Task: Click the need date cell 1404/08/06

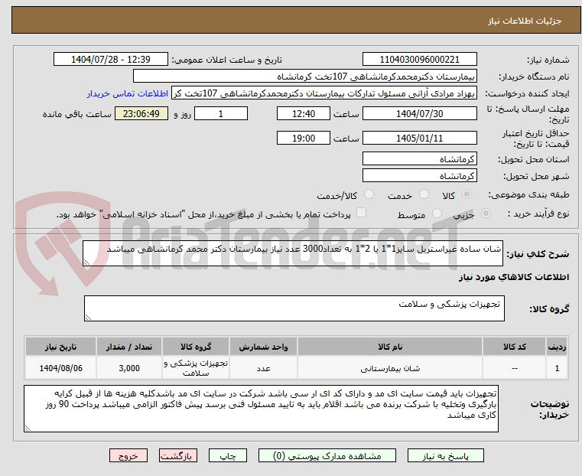Action: click(61, 368)
